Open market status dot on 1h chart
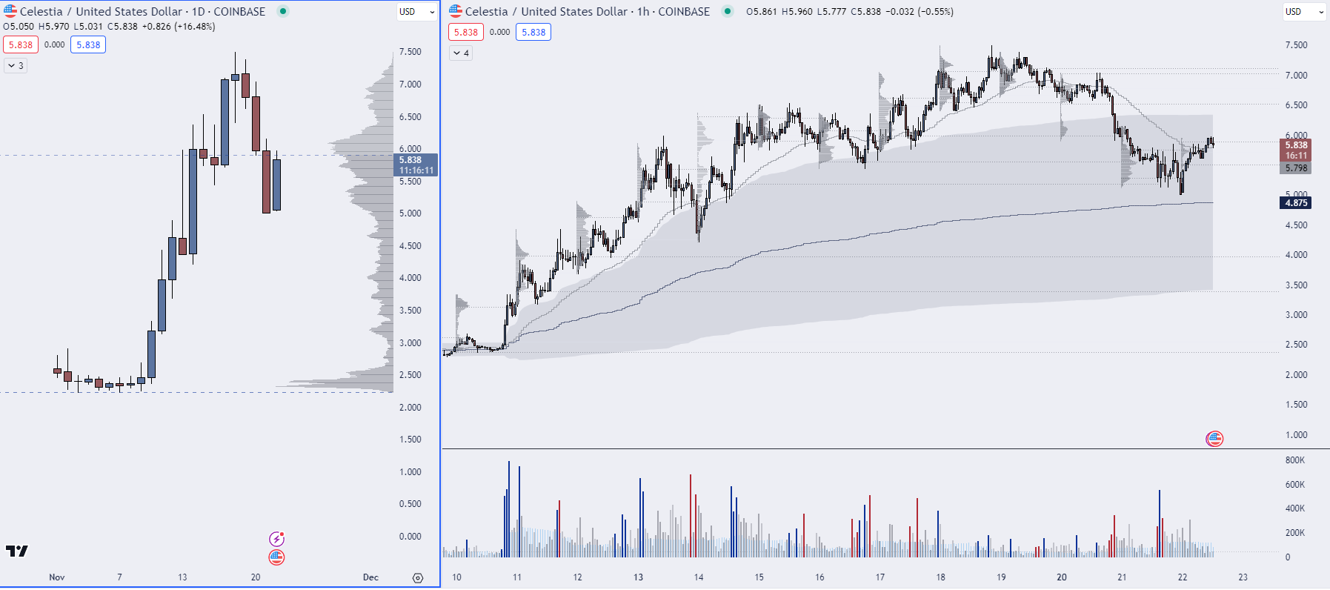The height and width of the screenshot is (590, 1330). (728, 11)
